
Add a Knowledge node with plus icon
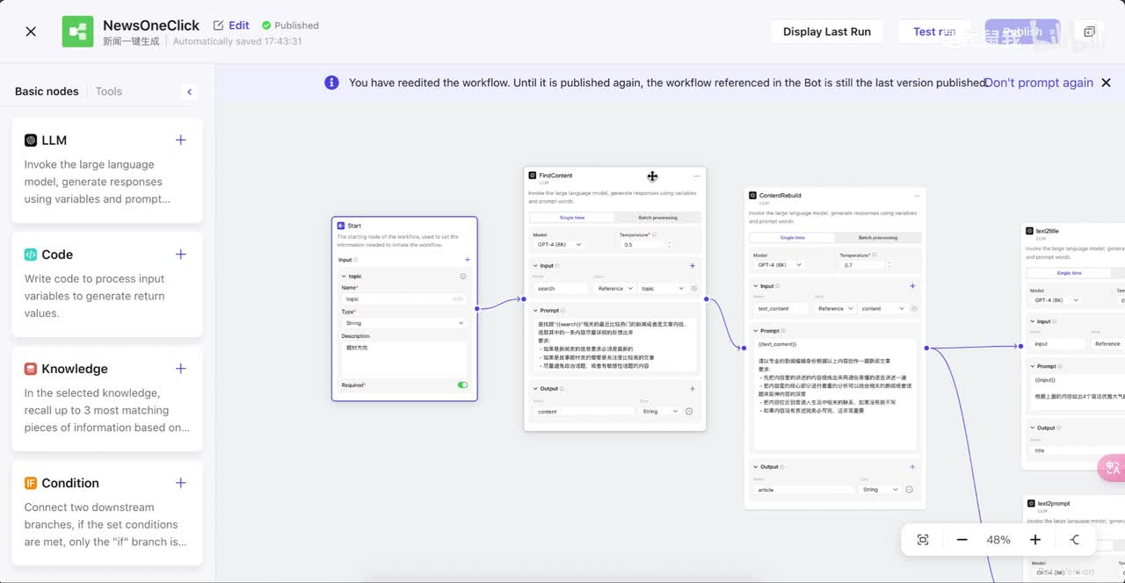coord(180,369)
